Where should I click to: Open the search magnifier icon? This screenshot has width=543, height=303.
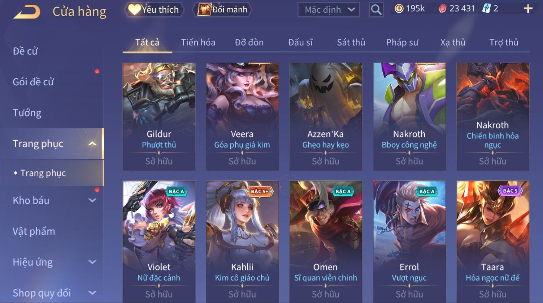click(x=376, y=10)
